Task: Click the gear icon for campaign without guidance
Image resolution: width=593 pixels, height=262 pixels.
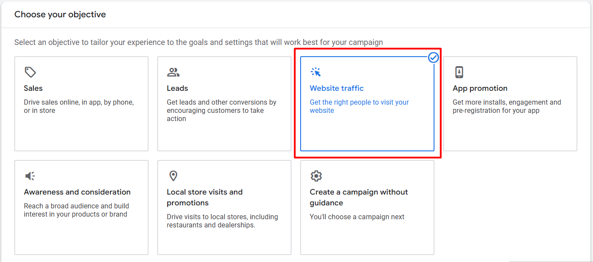Action: click(x=316, y=176)
